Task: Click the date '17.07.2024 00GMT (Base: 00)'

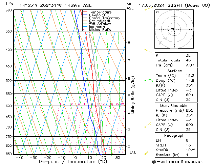Action: click(174, 5)
